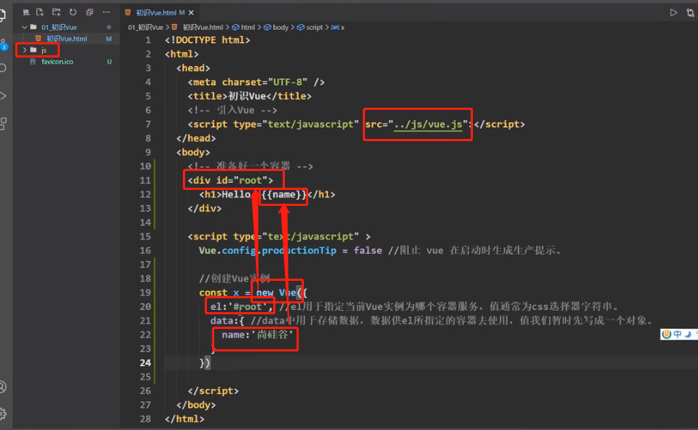Click the title text 初识Vue
The height and width of the screenshot is (430, 698).
[x=247, y=96]
